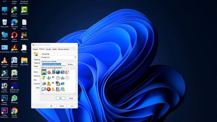Select the Network desktop icon
Image resolution: width=217 pixels, height=122 pixels.
[4, 36]
